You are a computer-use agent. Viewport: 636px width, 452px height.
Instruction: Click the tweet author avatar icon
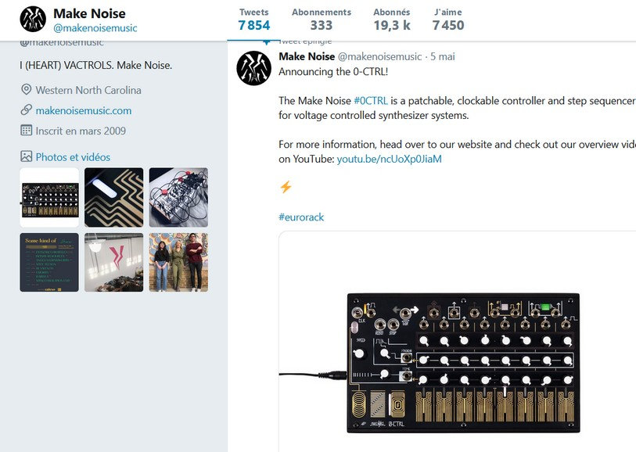pos(253,68)
